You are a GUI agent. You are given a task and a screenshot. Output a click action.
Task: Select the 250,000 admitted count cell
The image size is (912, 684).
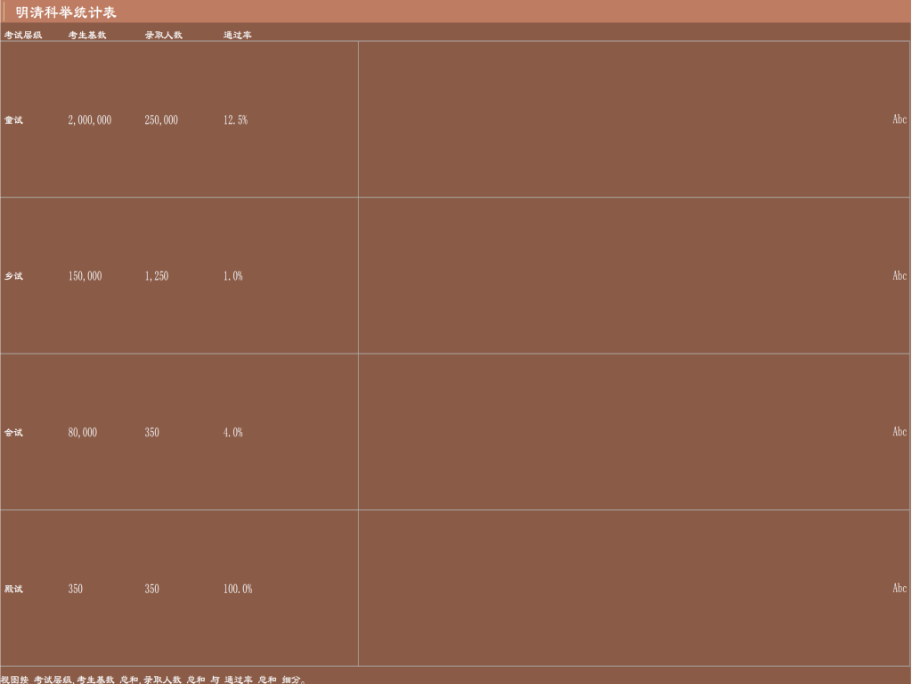[x=161, y=120]
